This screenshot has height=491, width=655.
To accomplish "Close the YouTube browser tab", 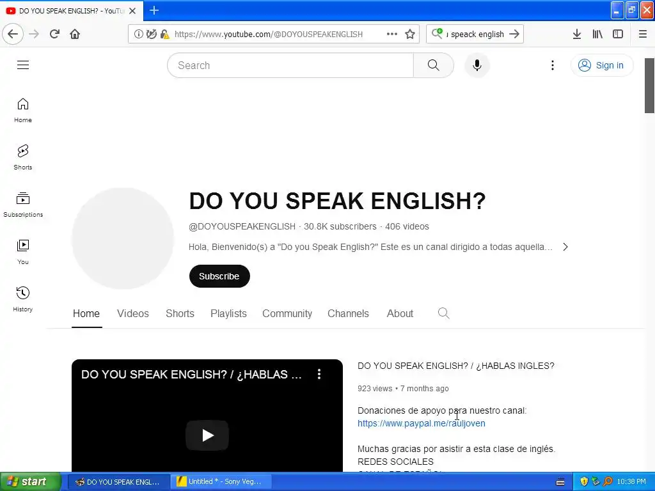I will 132,11.
